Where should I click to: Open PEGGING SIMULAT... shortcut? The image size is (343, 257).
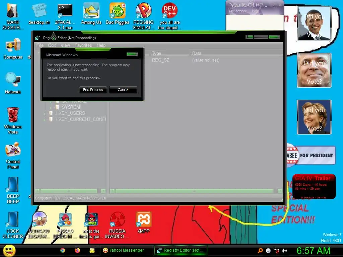point(143,16)
